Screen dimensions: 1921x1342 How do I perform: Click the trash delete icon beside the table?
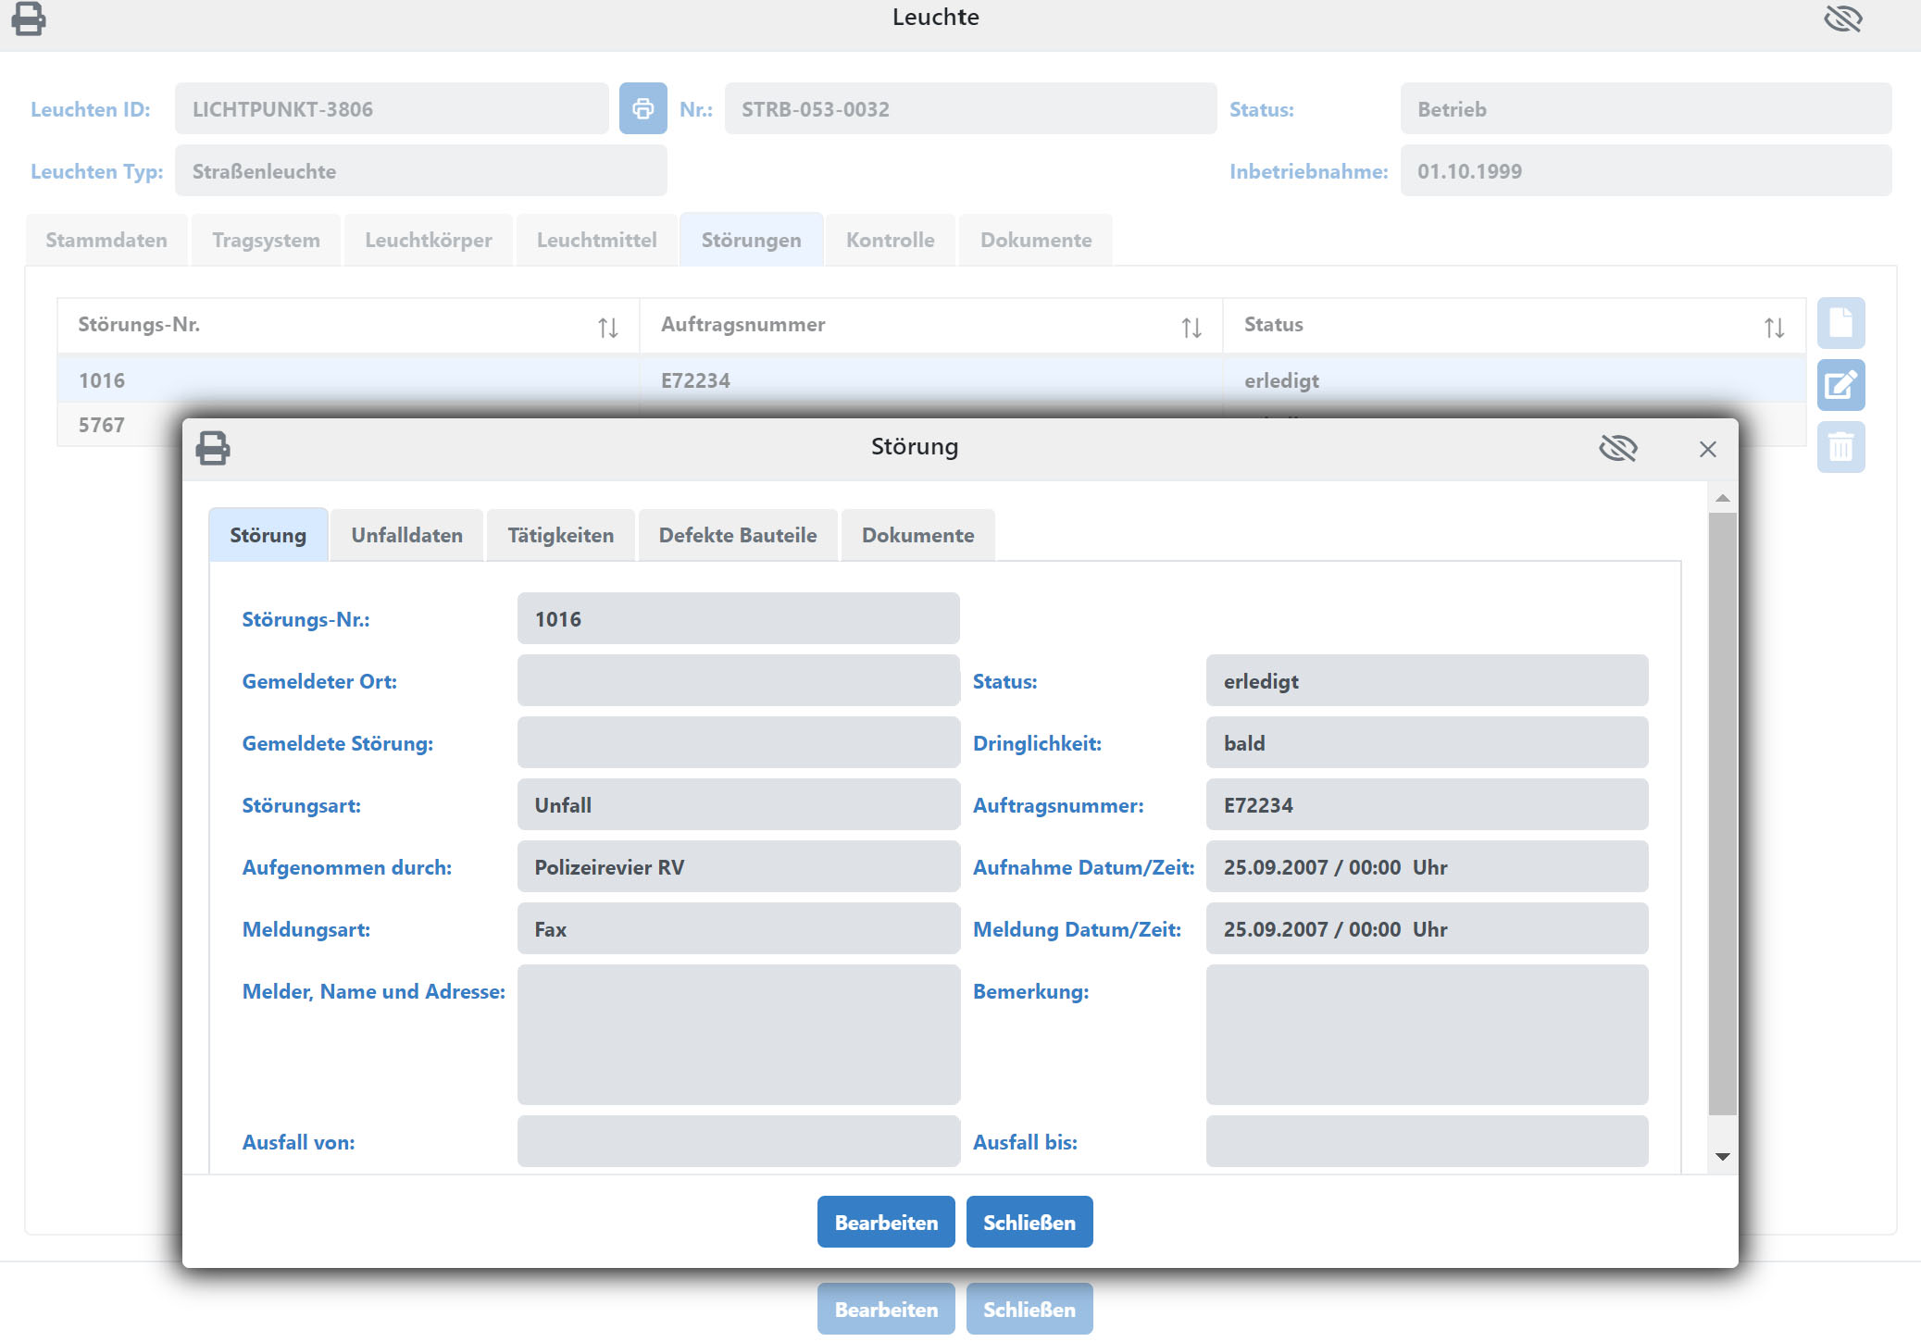point(1840,448)
